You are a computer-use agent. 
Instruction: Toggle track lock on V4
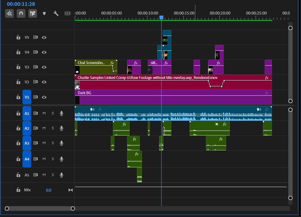[18, 52]
